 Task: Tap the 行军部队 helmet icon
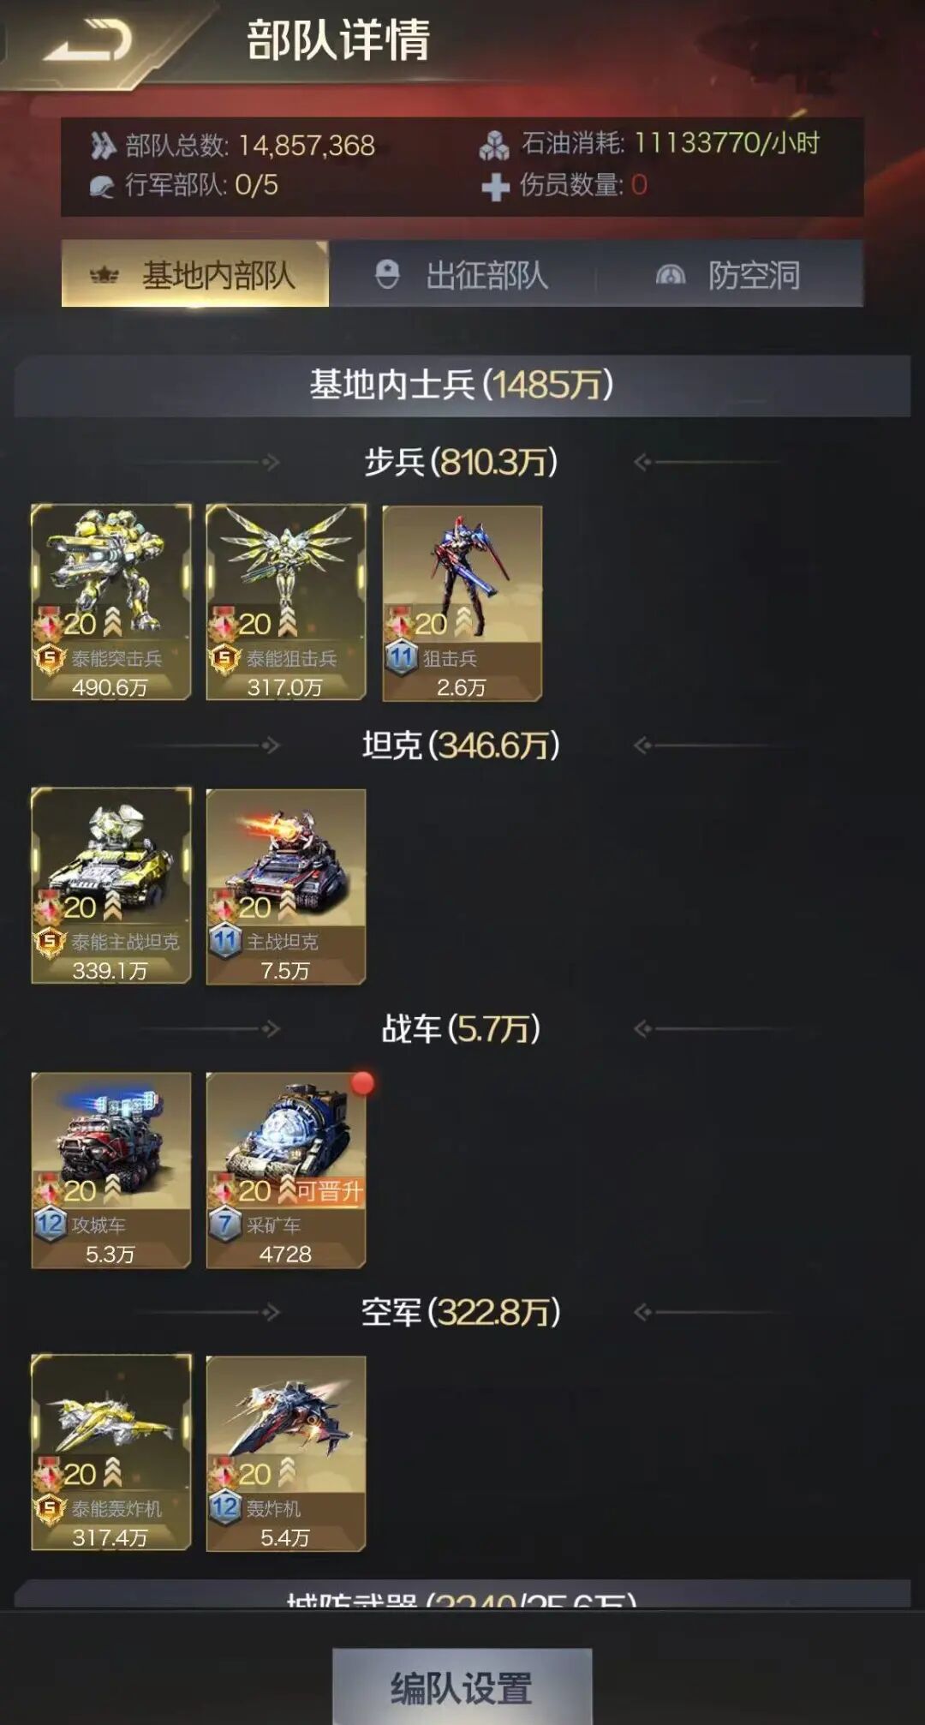[102, 186]
